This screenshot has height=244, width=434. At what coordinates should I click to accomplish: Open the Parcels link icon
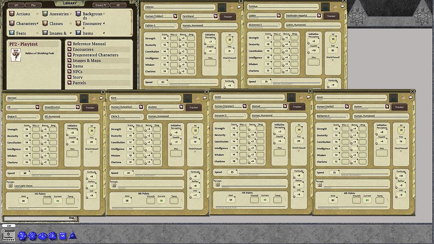pyautogui.click(x=69, y=83)
